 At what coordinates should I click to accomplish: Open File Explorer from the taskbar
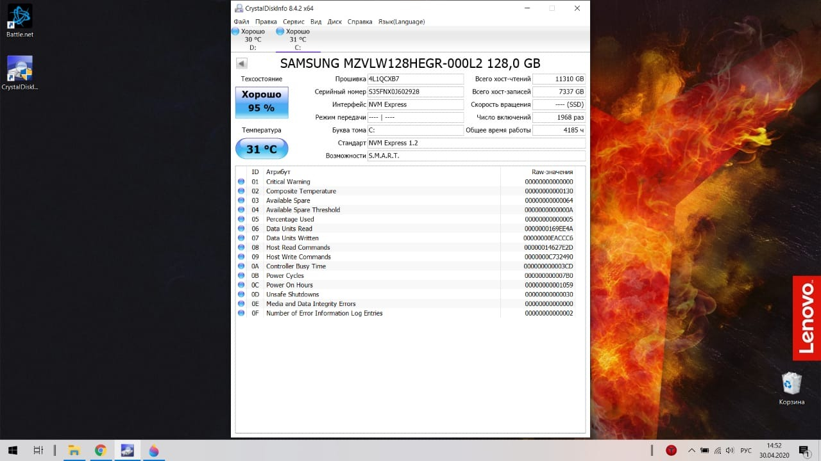pos(74,450)
